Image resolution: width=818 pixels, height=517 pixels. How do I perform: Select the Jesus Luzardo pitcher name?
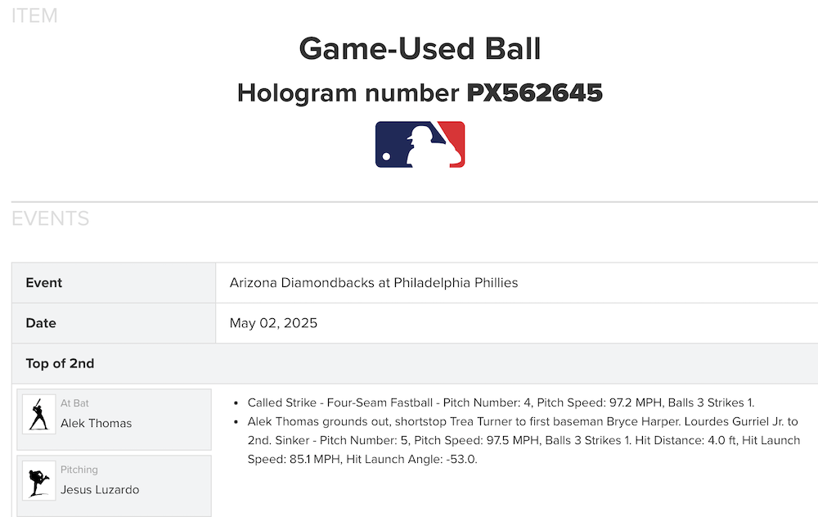coord(100,490)
